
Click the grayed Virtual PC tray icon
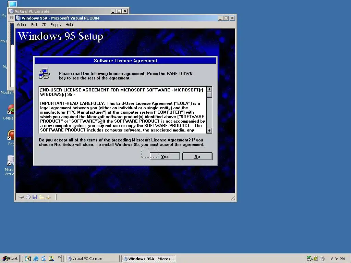click(322, 259)
